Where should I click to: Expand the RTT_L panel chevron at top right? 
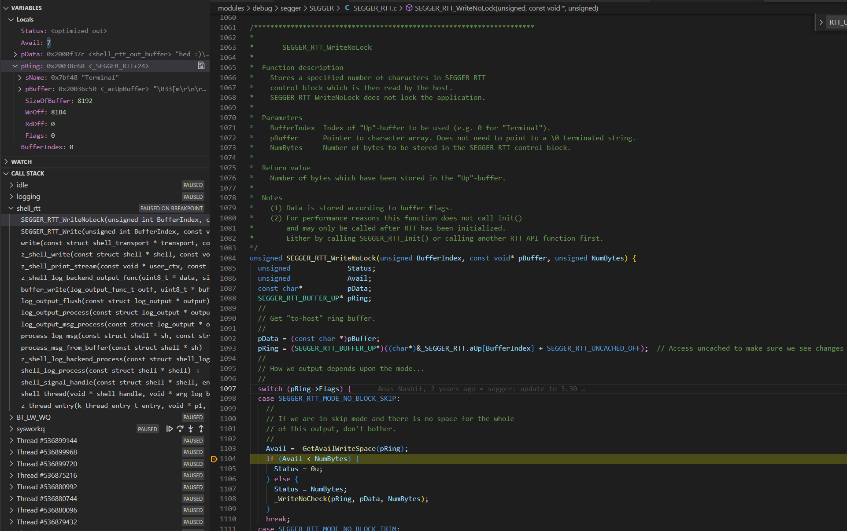[821, 22]
